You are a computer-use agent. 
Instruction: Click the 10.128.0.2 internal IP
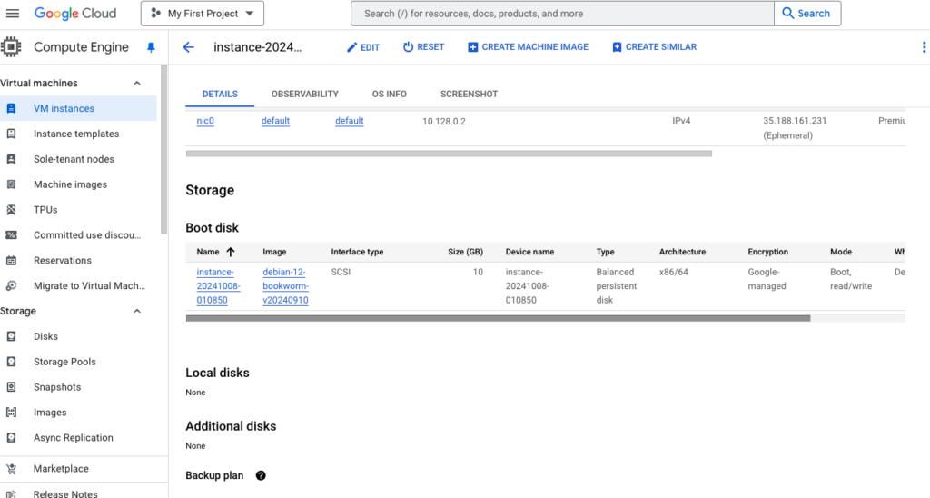tap(443, 121)
